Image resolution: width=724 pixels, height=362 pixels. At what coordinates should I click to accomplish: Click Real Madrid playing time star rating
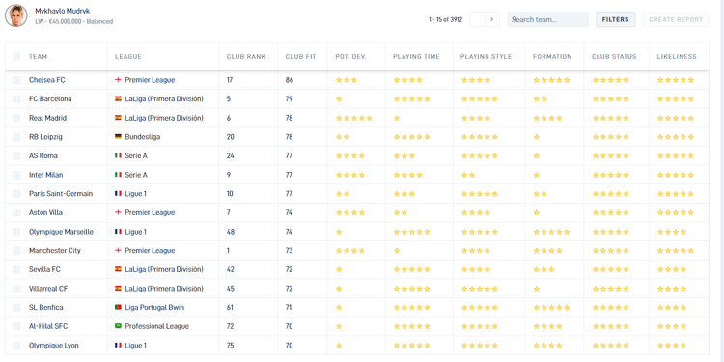pyautogui.click(x=397, y=118)
